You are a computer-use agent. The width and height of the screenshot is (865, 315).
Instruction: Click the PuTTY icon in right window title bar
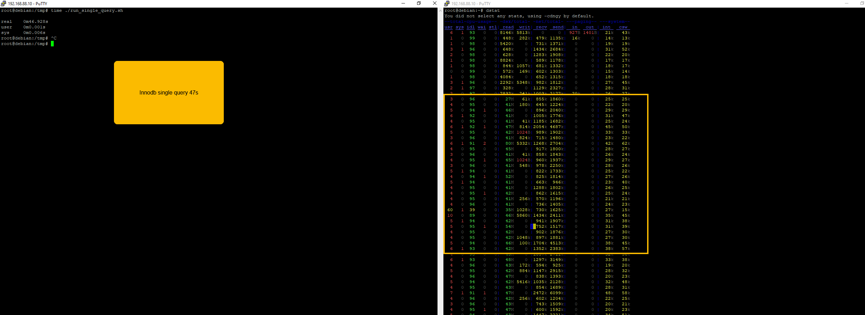(x=447, y=3)
